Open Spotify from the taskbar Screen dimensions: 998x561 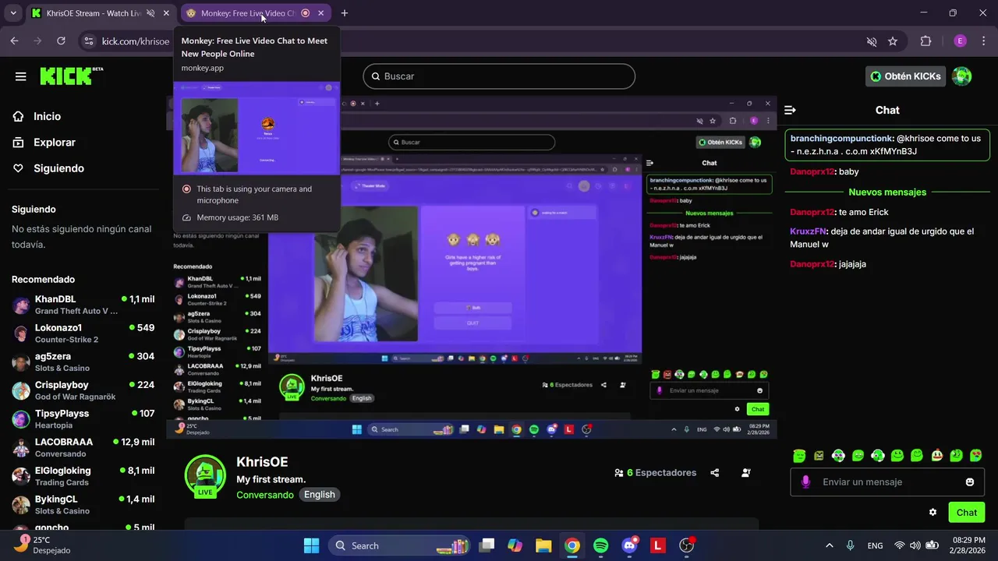[x=601, y=545]
